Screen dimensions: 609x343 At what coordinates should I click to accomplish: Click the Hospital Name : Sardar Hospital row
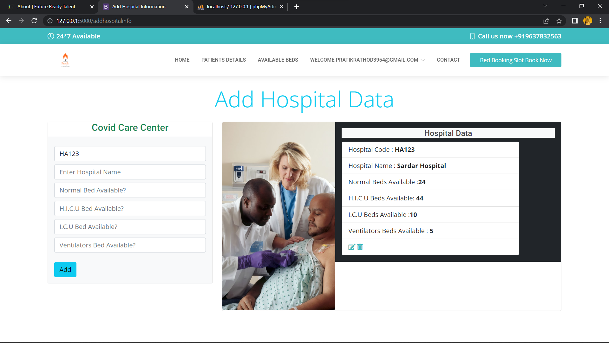pyautogui.click(x=430, y=166)
